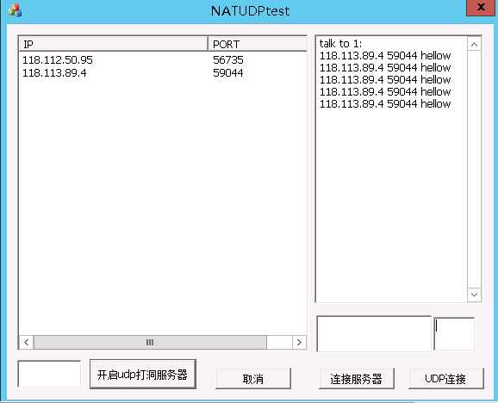Viewport: 498px width, 403px height.
Task: Click port value 59044 in the list
Action: (228, 73)
